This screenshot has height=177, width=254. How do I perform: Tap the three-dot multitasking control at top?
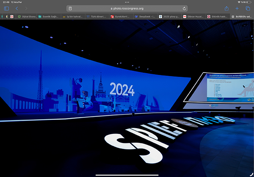127,2
